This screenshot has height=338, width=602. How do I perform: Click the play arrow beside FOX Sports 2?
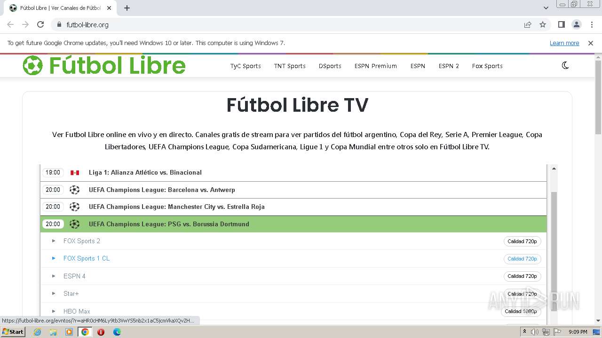[x=54, y=241]
